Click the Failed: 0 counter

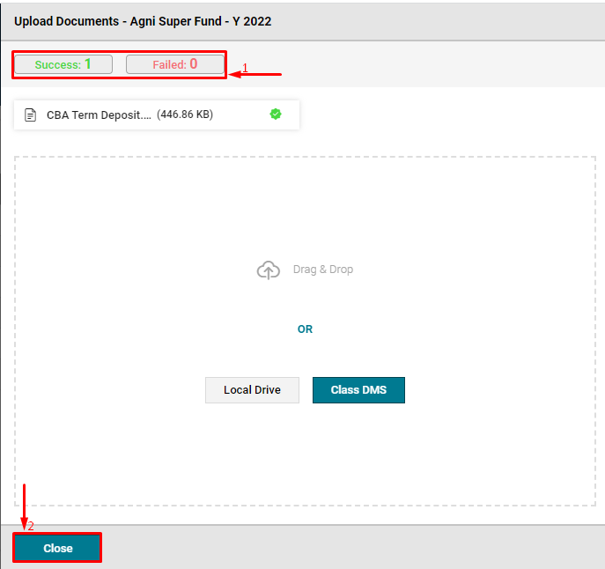click(174, 64)
